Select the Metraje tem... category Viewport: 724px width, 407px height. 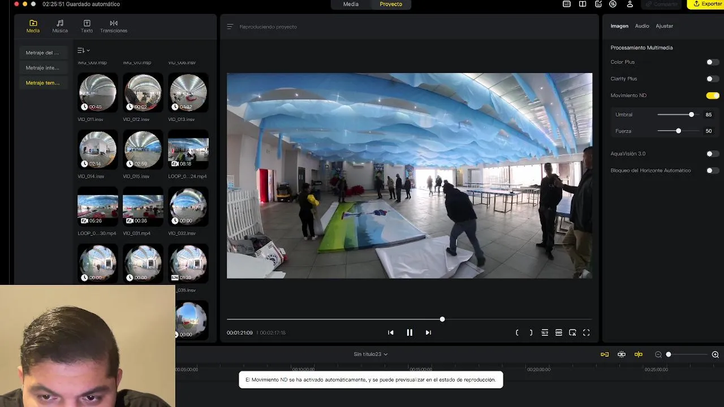[x=42, y=83]
